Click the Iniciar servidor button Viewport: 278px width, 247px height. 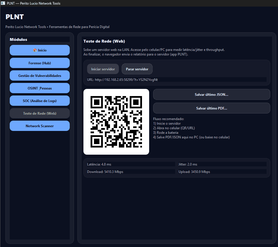pos(103,69)
